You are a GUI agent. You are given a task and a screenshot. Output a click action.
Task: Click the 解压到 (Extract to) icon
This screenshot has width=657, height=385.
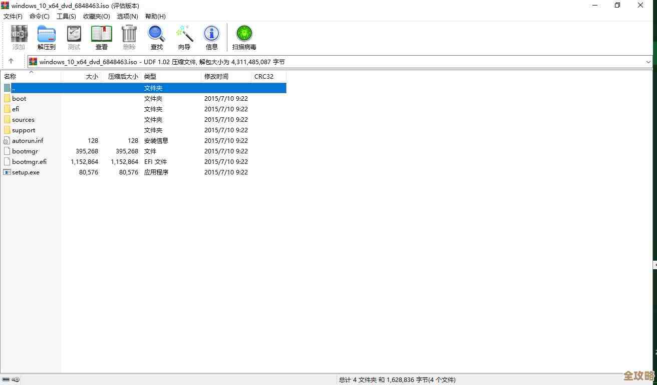(46, 37)
